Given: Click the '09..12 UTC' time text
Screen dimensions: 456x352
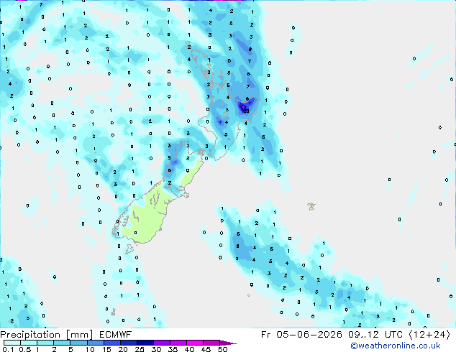Looking at the screenshot, I should tap(375, 335).
